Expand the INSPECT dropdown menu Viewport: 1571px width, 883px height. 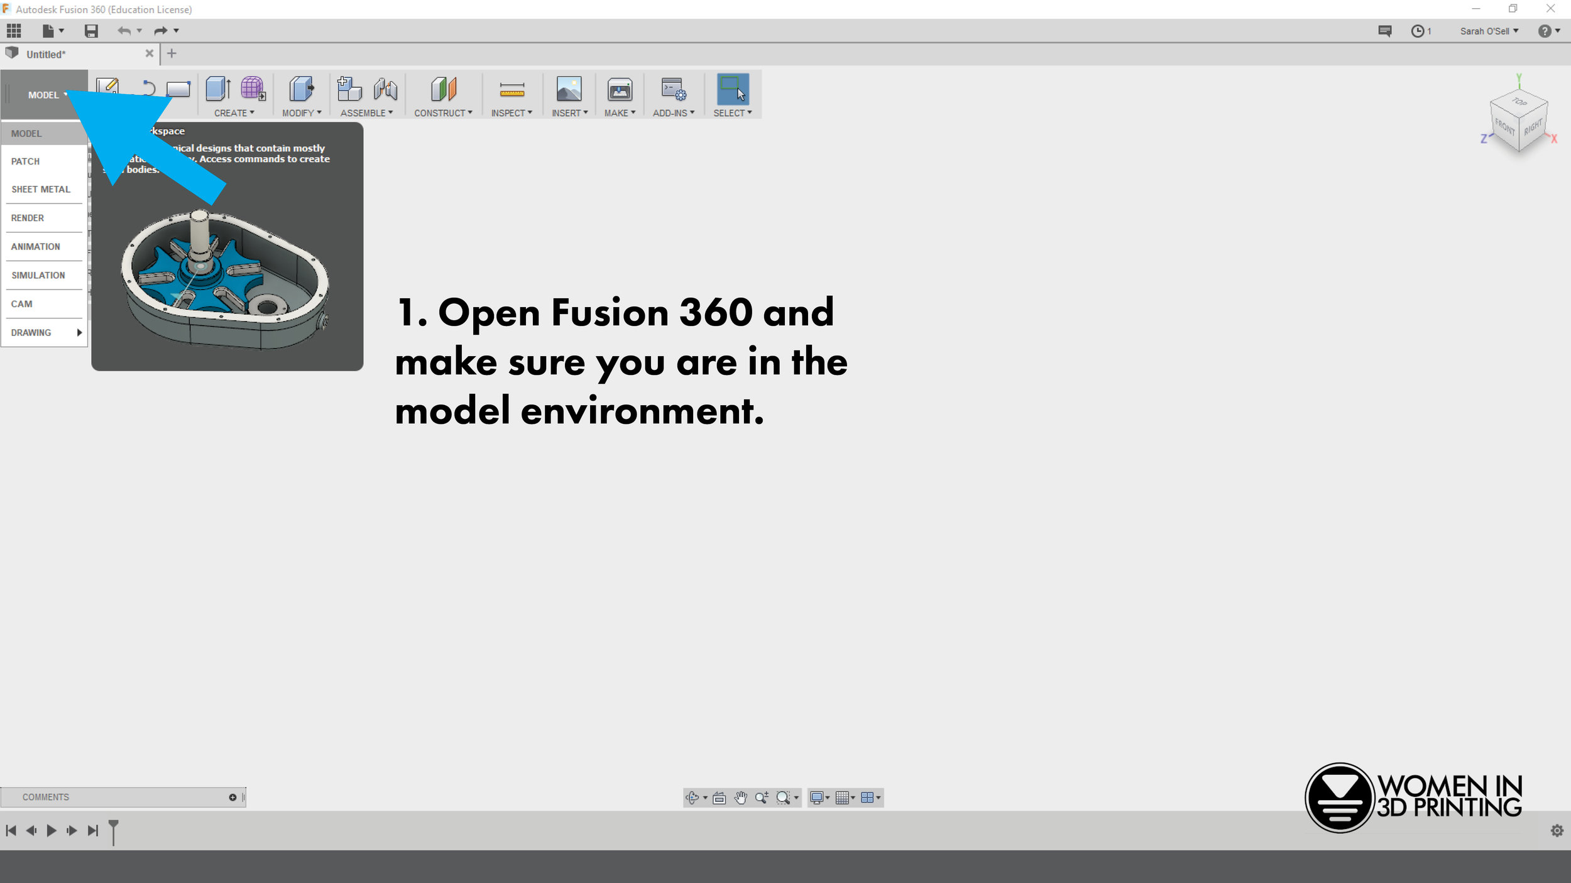512,113
